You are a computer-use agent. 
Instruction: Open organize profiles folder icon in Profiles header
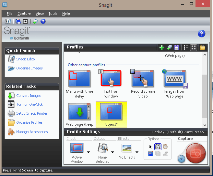point(203,47)
